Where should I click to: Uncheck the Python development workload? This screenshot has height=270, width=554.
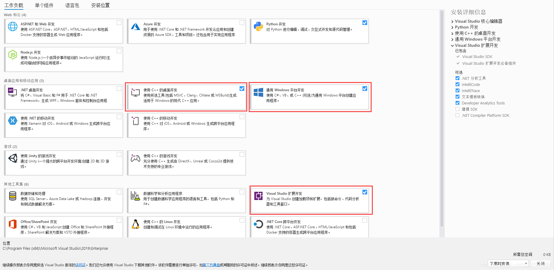pyautogui.click(x=365, y=23)
